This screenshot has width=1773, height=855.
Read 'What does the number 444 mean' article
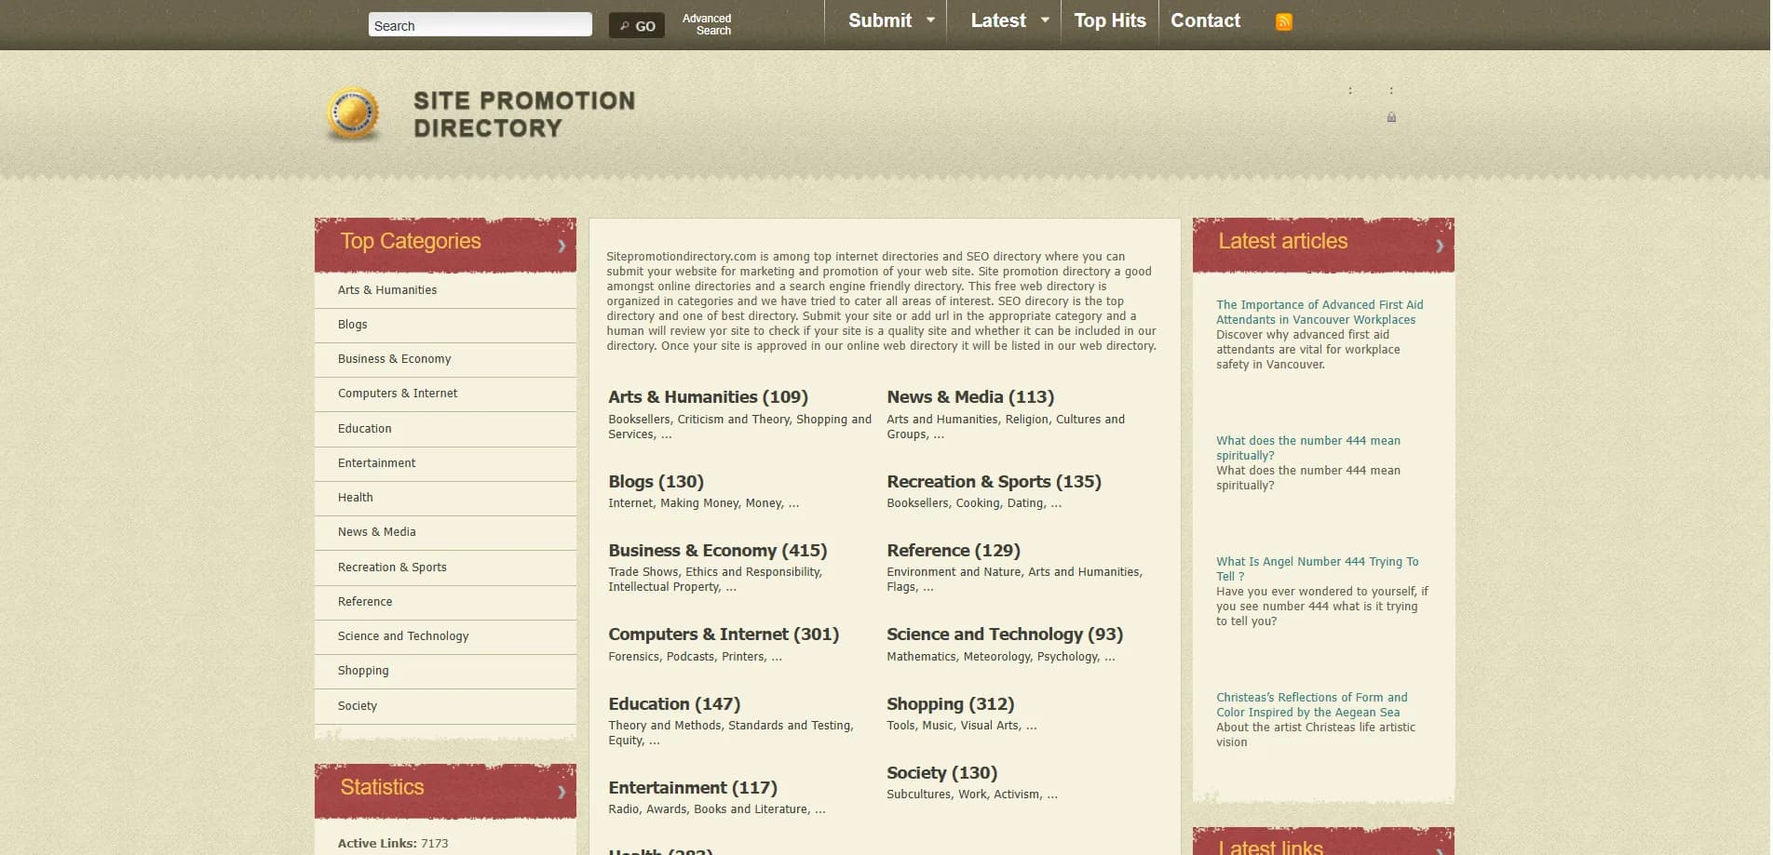coord(1307,448)
